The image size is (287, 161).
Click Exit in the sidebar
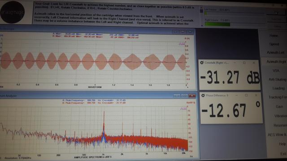pos(283,154)
